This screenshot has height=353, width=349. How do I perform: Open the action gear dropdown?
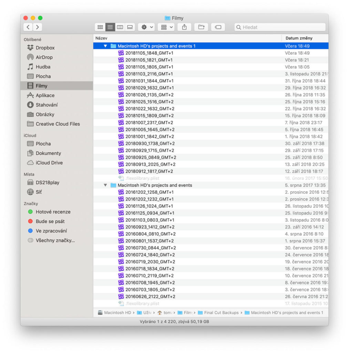point(146,27)
